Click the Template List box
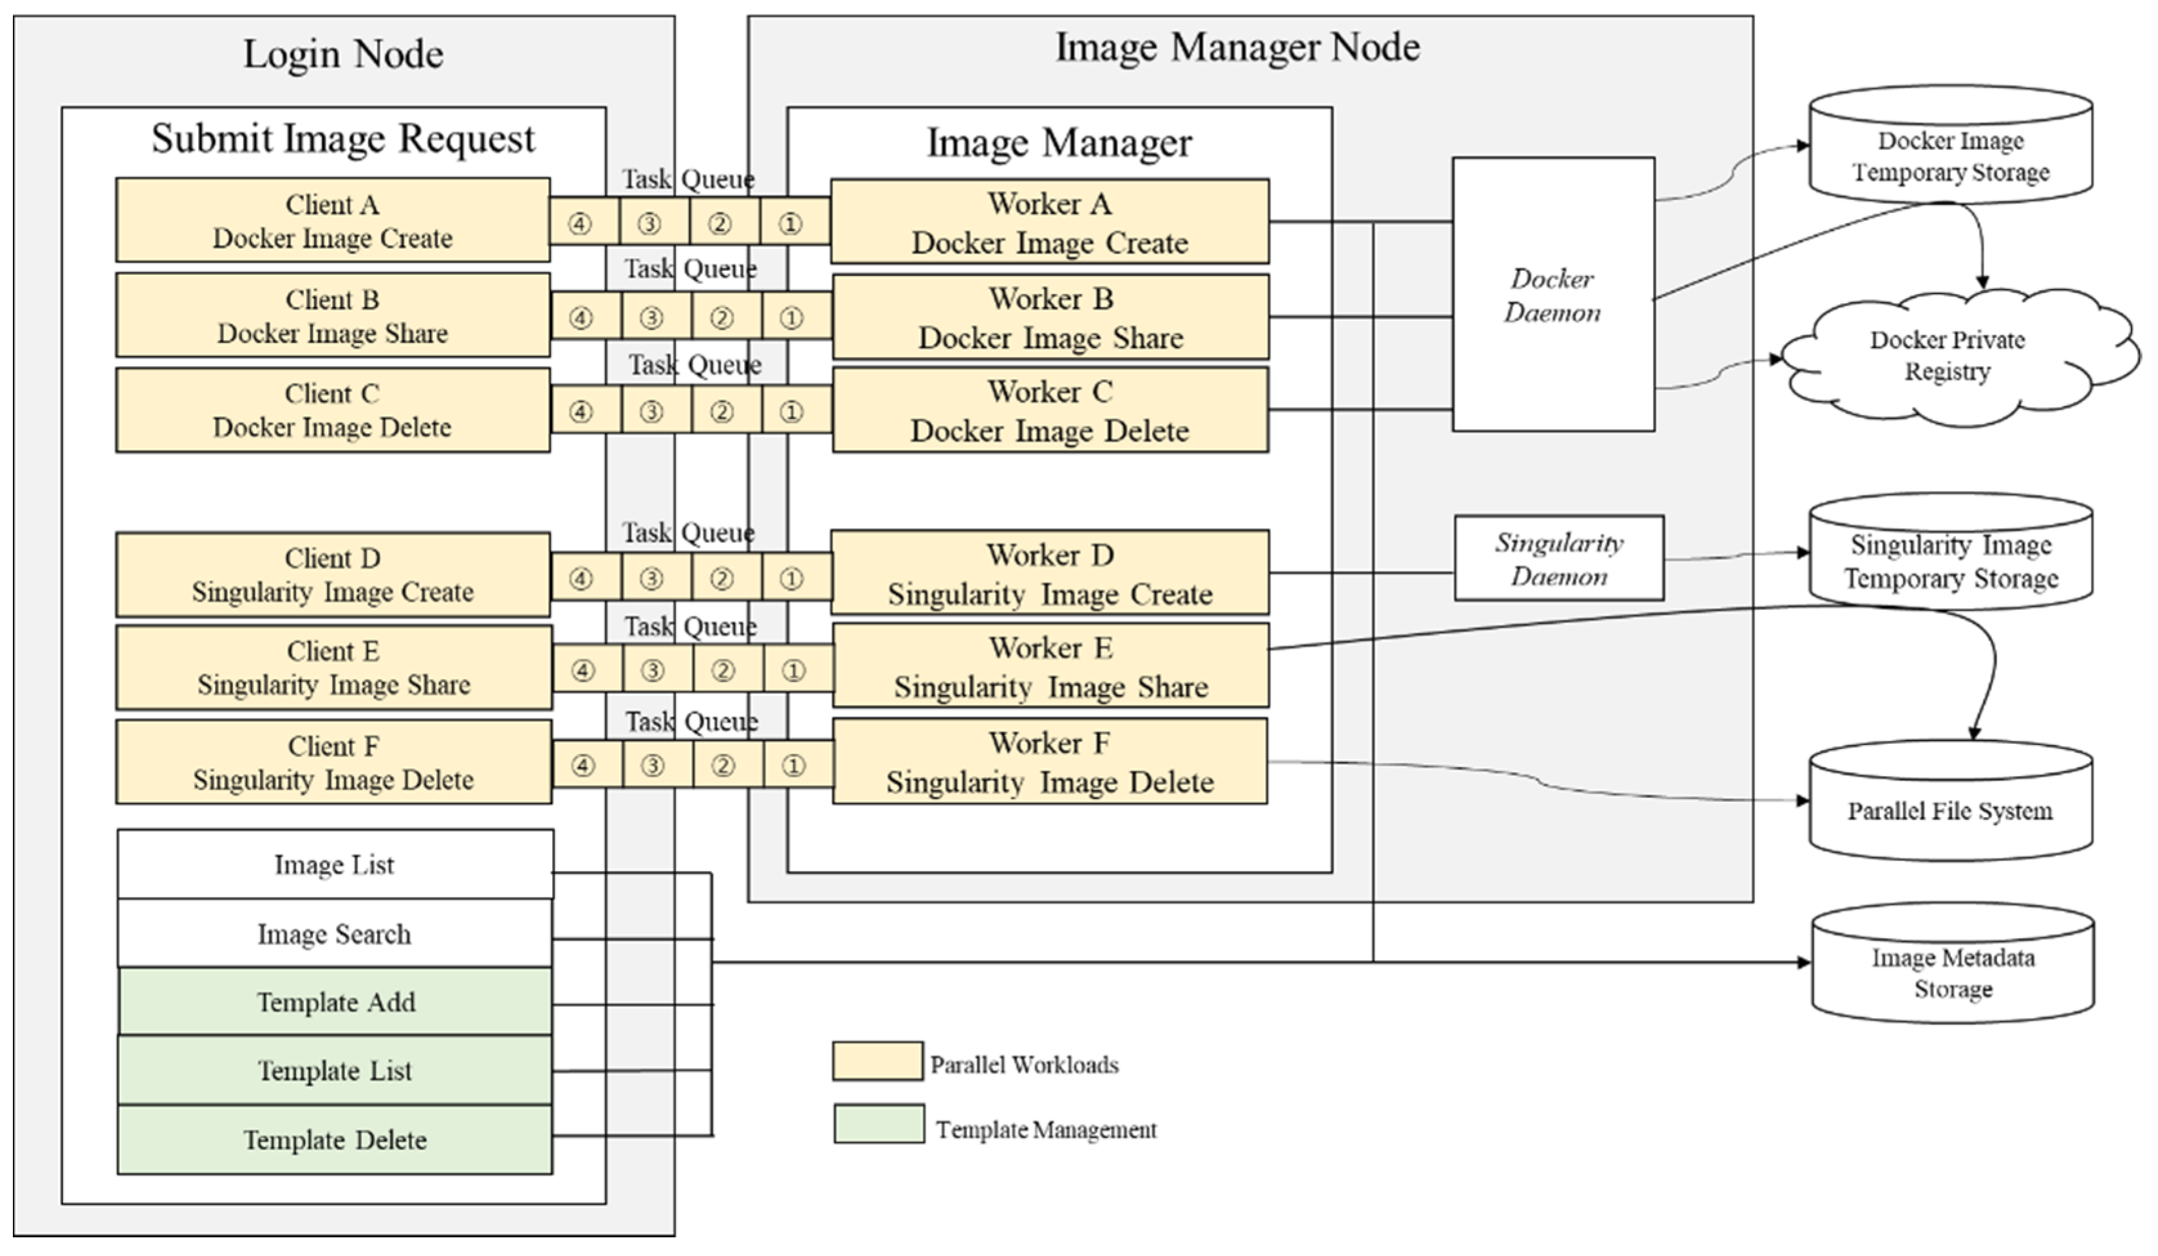Image resolution: width=2158 pixels, height=1256 pixels. coord(335,1070)
